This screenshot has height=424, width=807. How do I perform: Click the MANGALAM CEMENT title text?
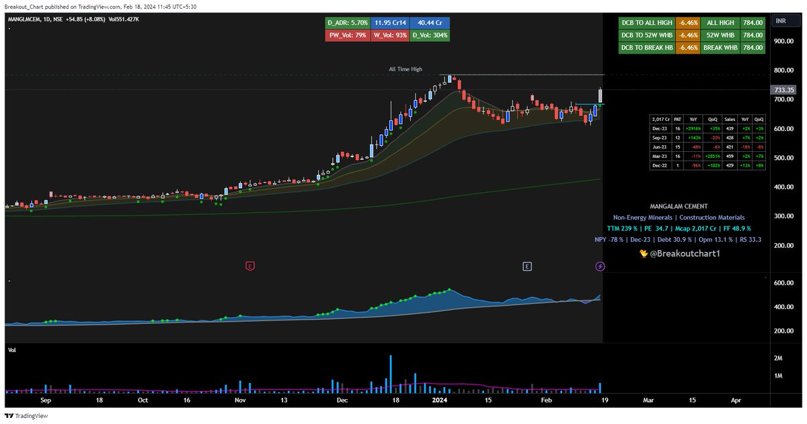(x=679, y=206)
